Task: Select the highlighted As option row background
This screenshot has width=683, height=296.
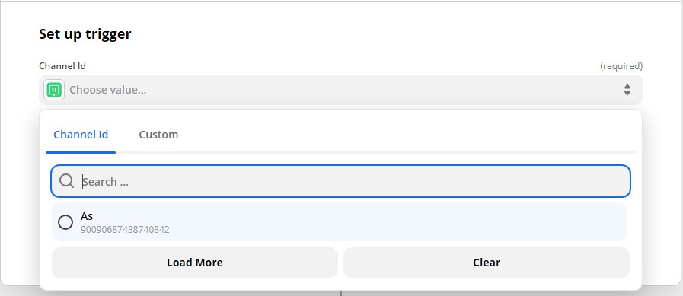Action: tap(339, 222)
